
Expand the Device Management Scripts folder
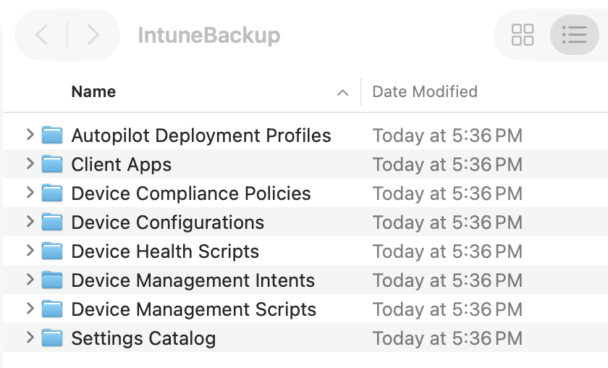30,309
